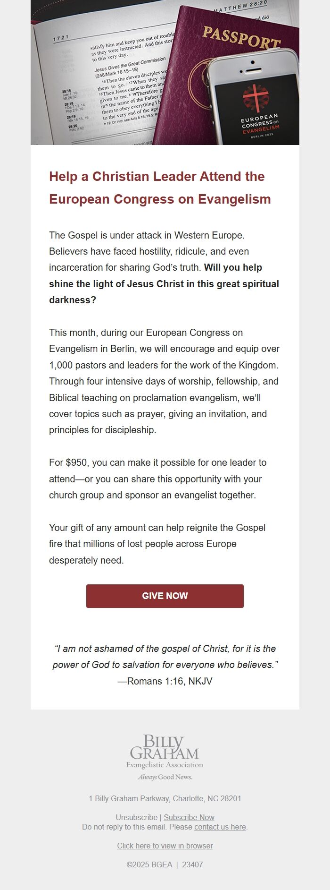Click the red cross emblem on phone screen
330x890 pixels.
pyautogui.click(x=256, y=97)
